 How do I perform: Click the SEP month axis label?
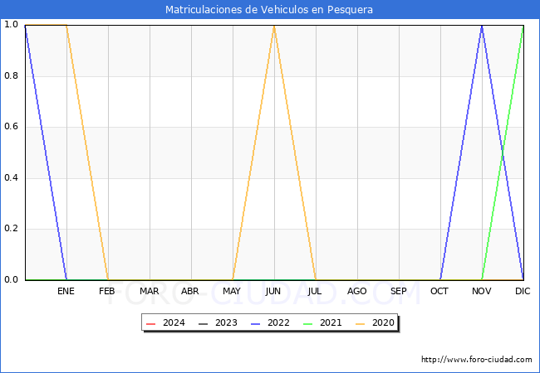[x=399, y=291]
